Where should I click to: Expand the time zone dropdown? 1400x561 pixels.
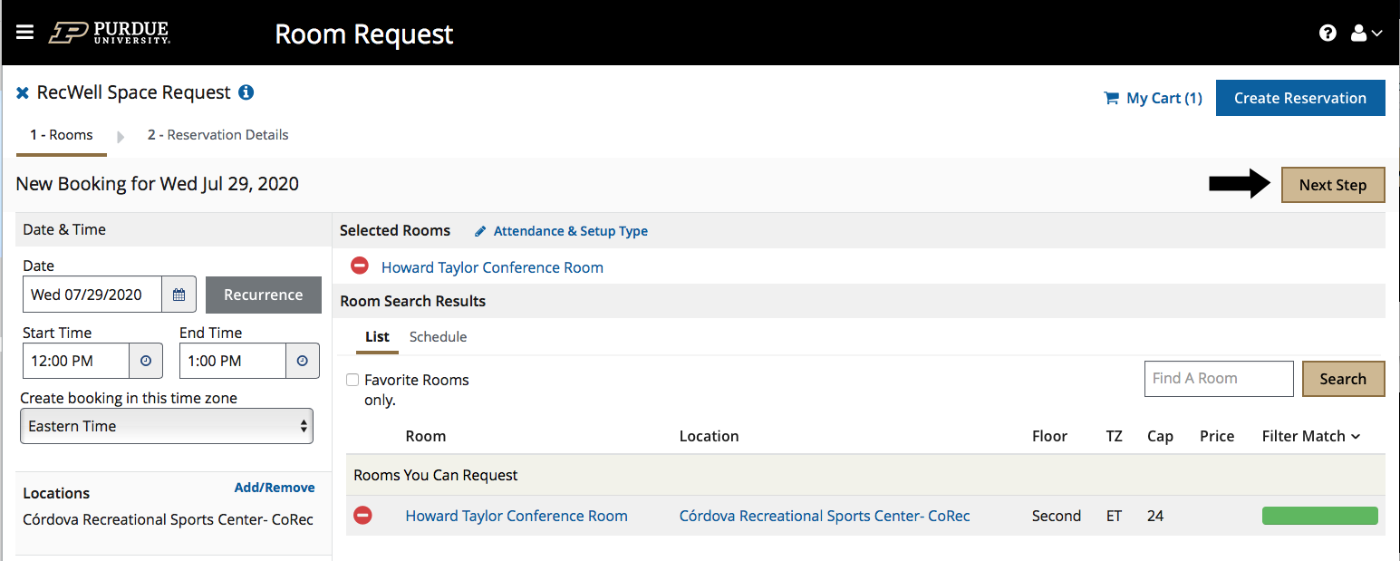coord(167,426)
